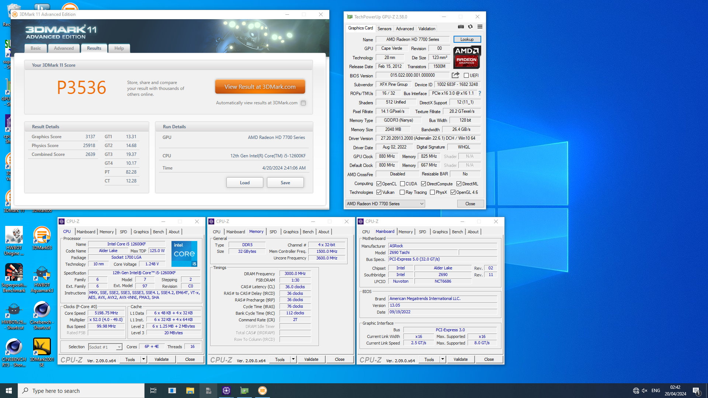Switch to the Basic tab in 3DMark 11

click(36, 48)
